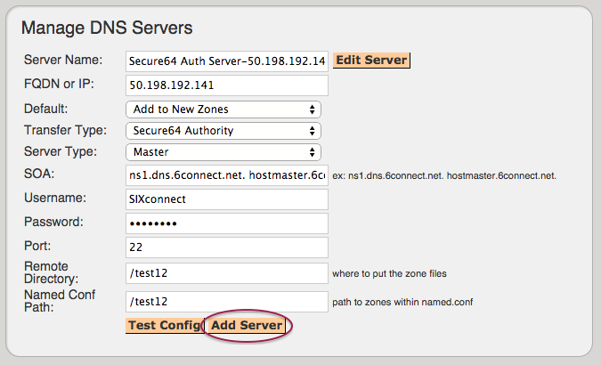Click the Username field containing SIXconnect
The height and width of the screenshot is (365, 601).
click(x=227, y=199)
